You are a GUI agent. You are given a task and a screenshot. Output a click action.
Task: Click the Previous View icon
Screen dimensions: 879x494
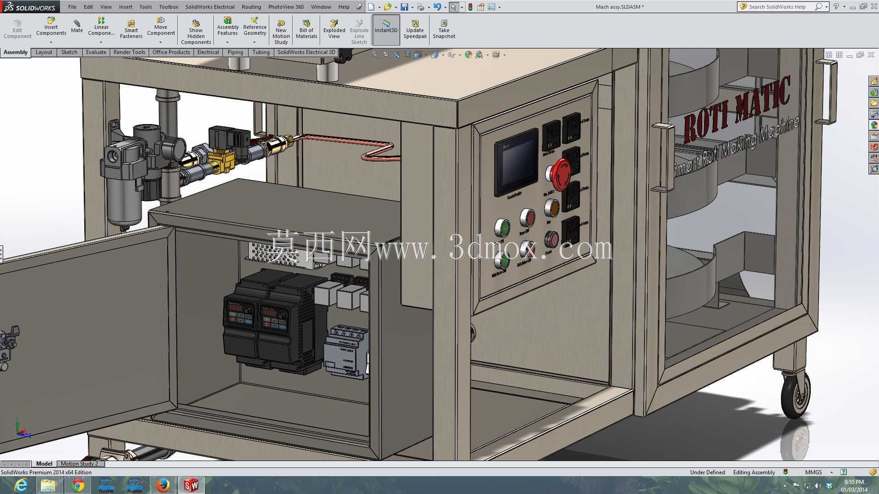[397, 54]
